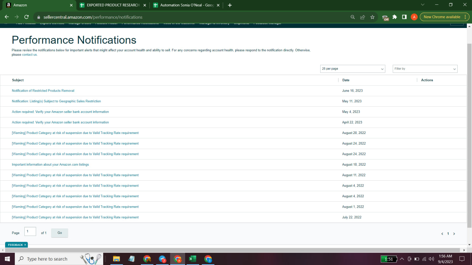
Task: Toggle the Chrome side panel icon
Action: pos(405,17)
